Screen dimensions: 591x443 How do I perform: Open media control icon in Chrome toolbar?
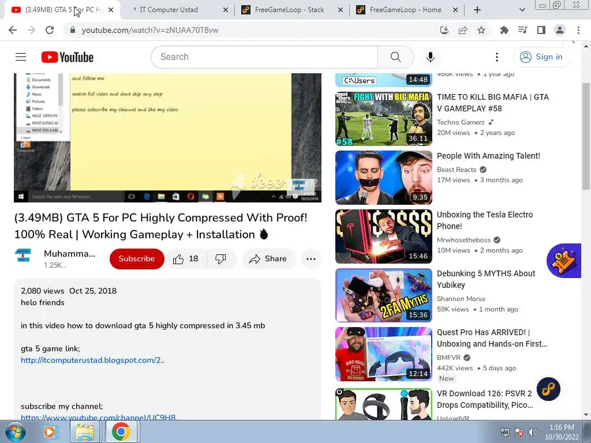[523, 30]
